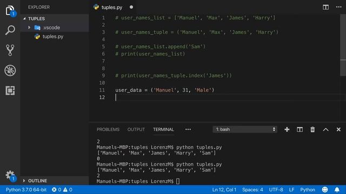Show more panel tabs ellipsis
The image size is (346, 194).
click(x=188, y=129)
